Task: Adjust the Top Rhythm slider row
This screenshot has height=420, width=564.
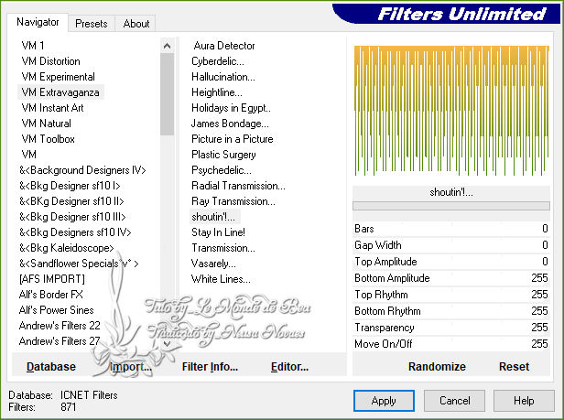Action: point(451,295)
